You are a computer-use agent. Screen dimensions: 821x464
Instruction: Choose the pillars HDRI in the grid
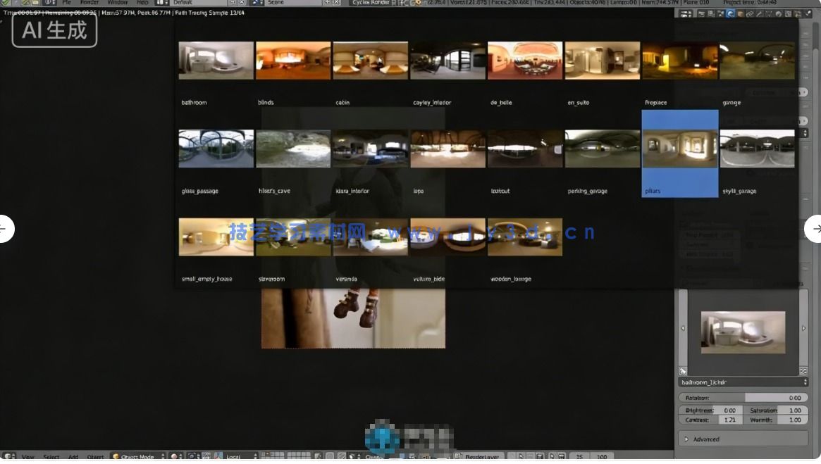click(x=679, y=149)
